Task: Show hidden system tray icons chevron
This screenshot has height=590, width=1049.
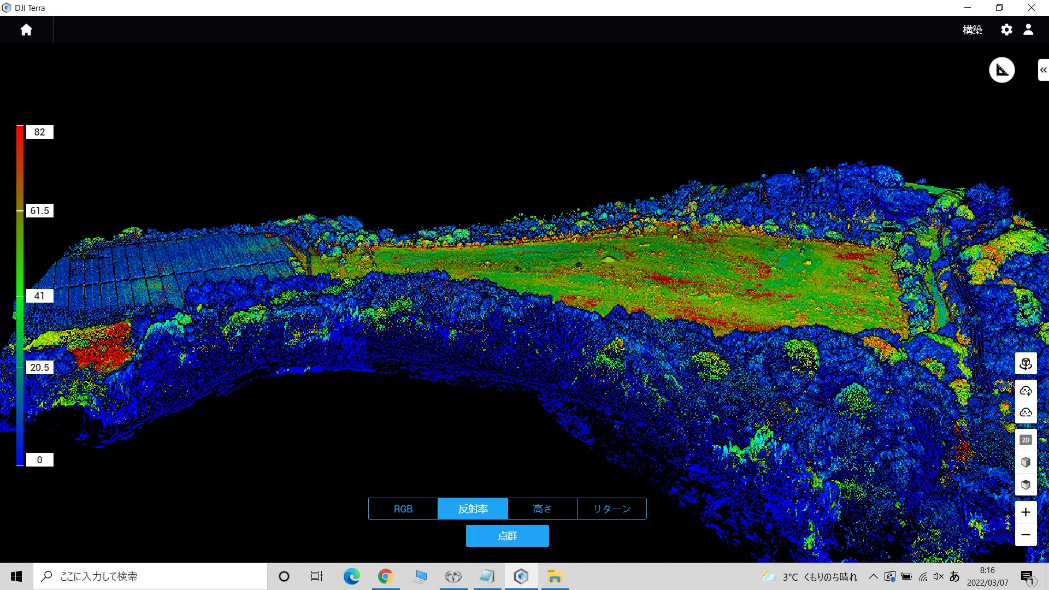Action: tap(873, 576)
